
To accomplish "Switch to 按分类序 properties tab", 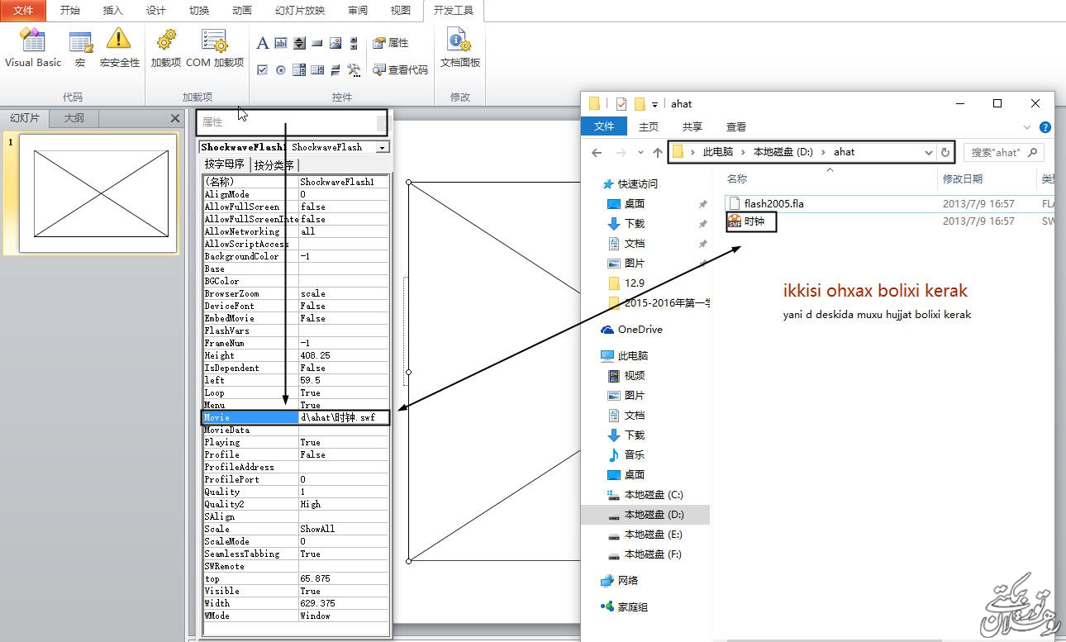I will 274,164.
